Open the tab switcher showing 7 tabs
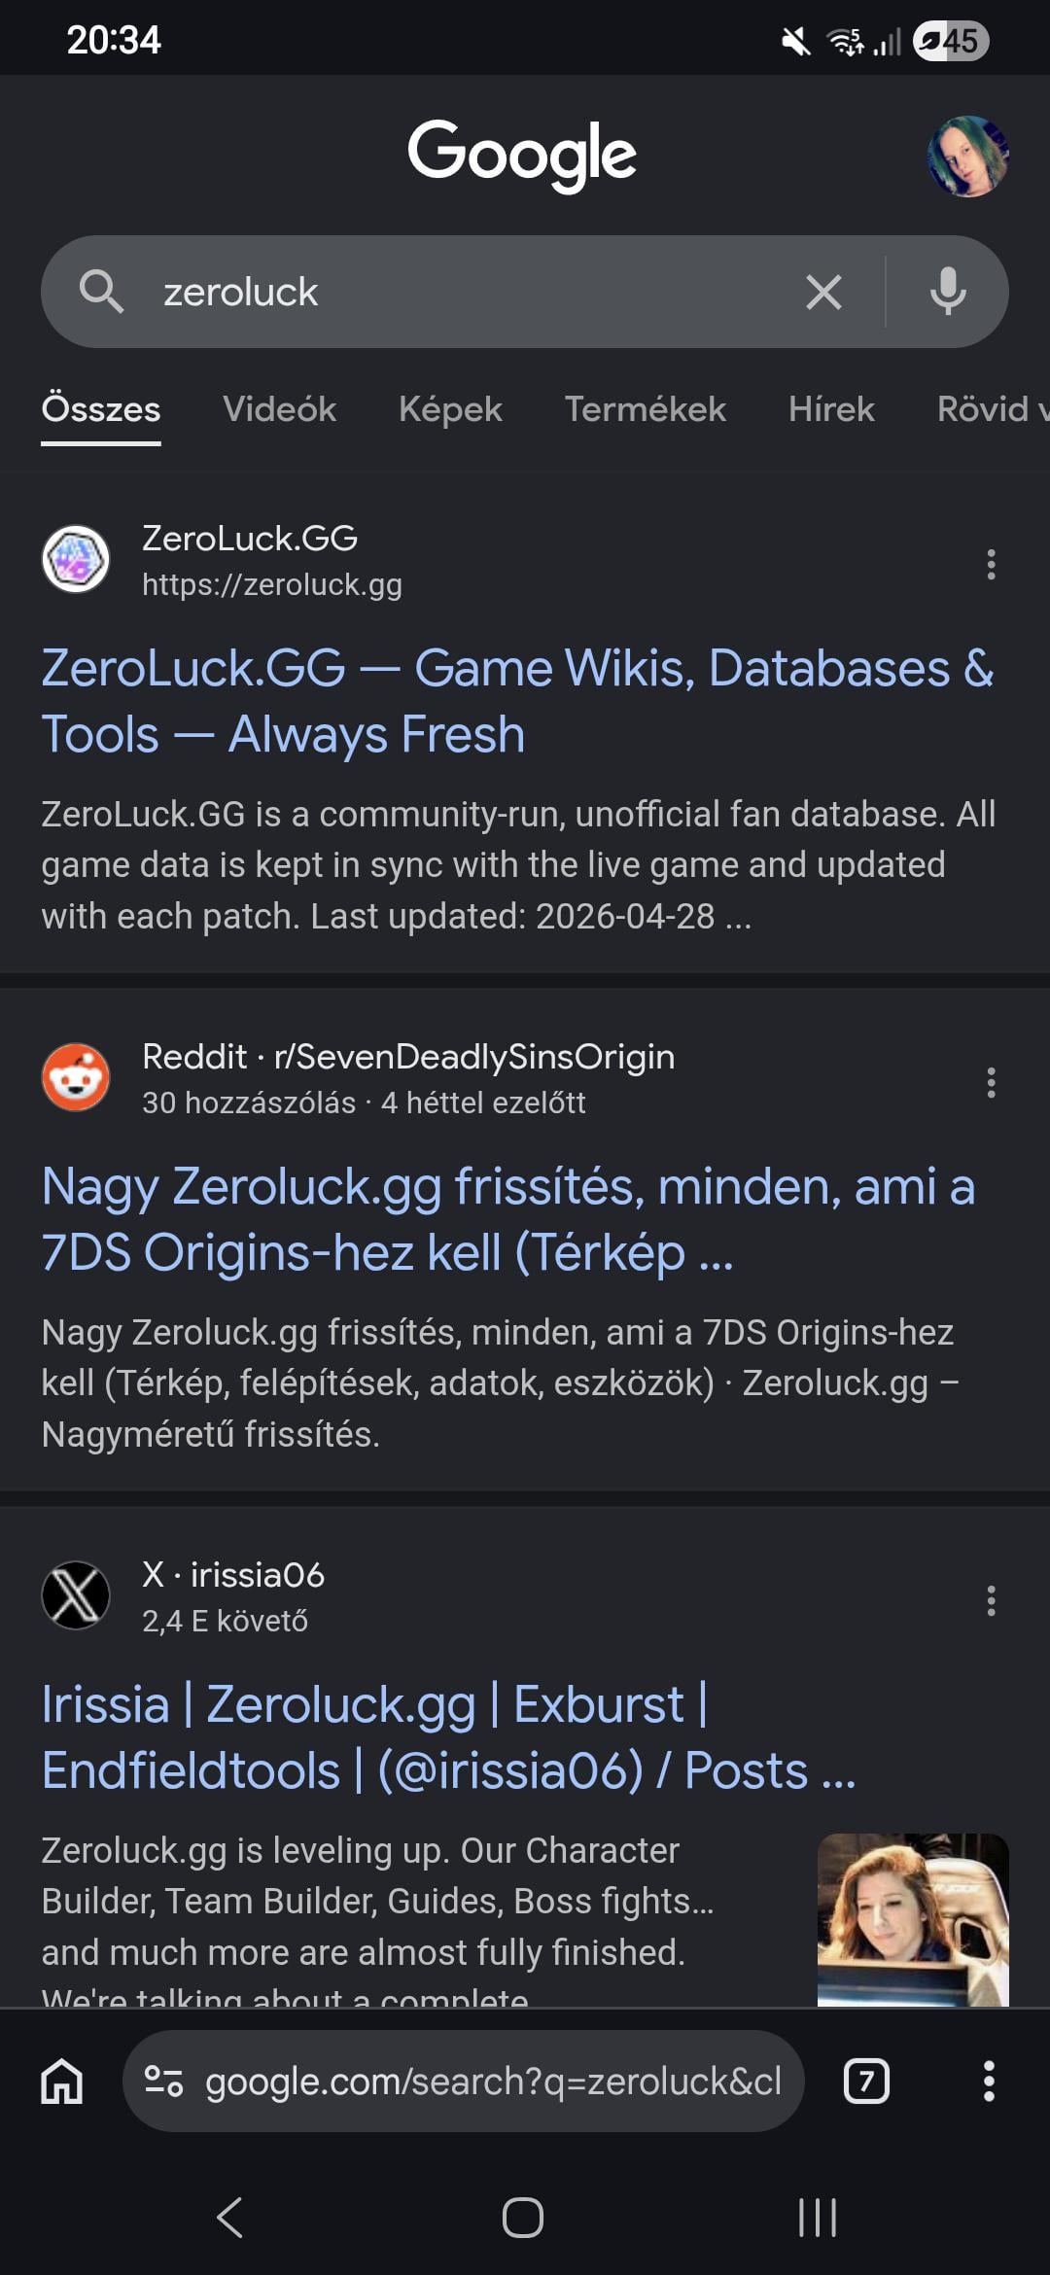Screen dimensions: 1050x2275 click(x=866, y=2081)
